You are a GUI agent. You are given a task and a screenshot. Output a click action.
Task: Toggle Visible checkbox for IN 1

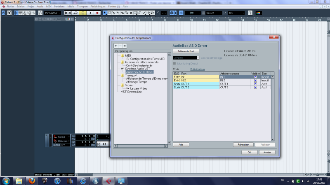pyautogui.click(x=255, y=77)
